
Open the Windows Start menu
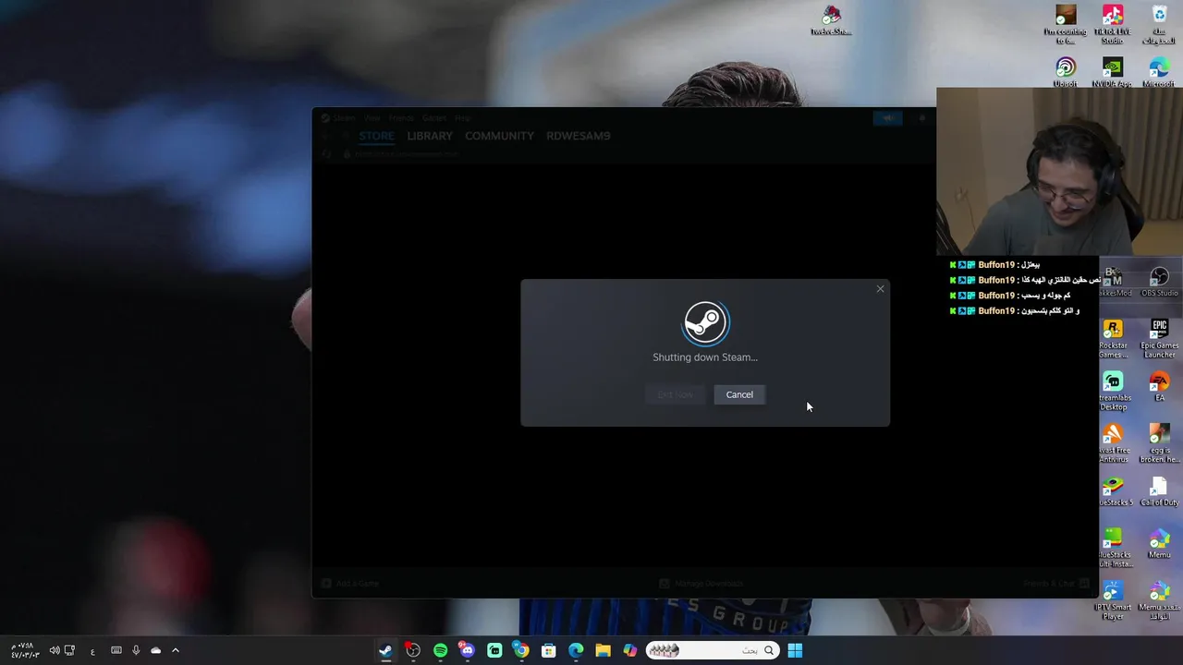click(x=795, y=650)
